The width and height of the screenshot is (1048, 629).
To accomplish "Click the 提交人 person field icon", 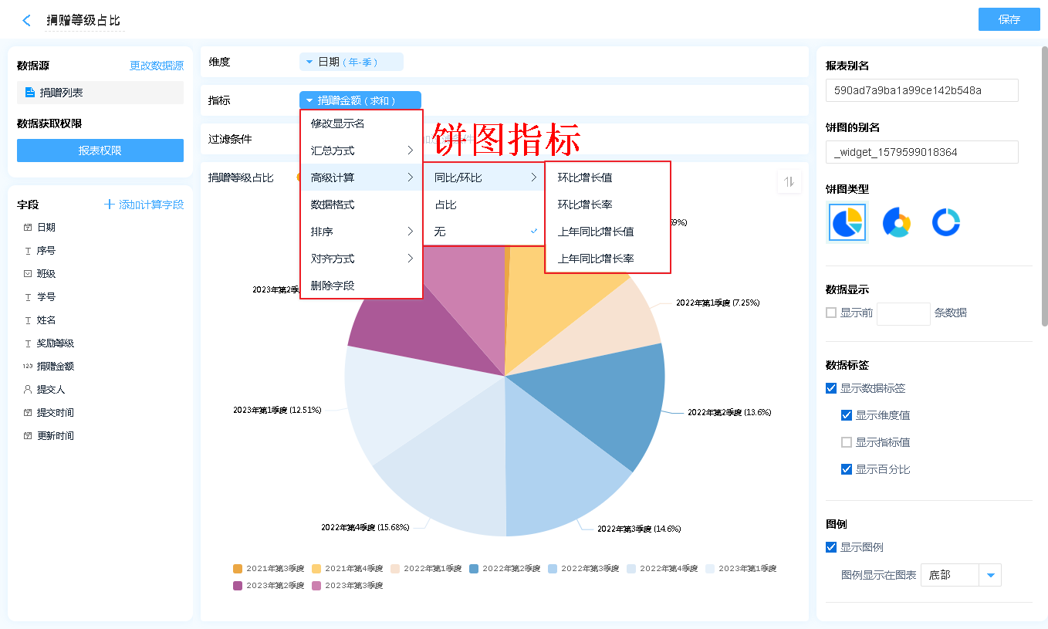I will point(28,390).
